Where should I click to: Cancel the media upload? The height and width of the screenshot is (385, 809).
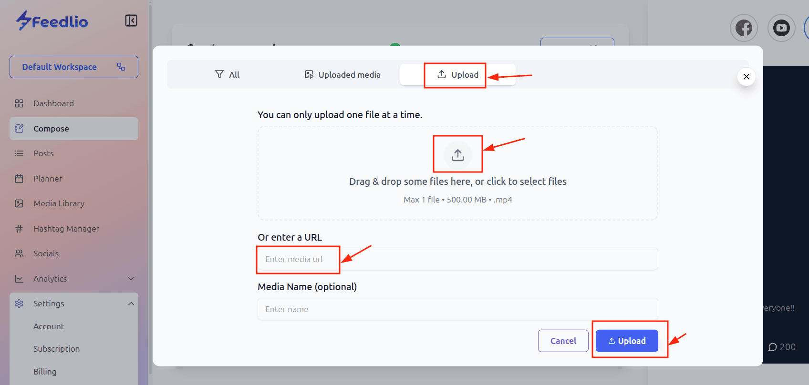[x=563, y=341]
